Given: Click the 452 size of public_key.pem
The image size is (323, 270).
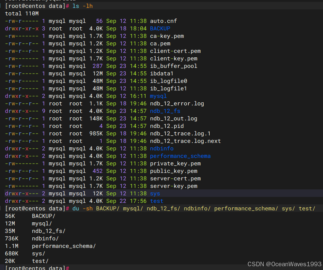Looking at the screenshot, I should [x=98, y=171].
